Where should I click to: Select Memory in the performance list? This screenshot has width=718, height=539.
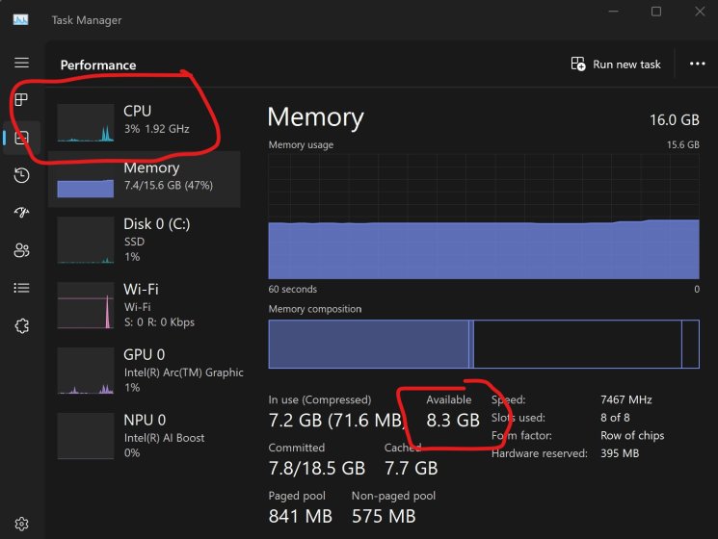(x=145, y=178)
